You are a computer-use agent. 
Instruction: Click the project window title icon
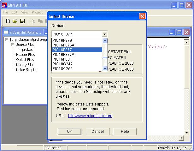click(6, 32)
